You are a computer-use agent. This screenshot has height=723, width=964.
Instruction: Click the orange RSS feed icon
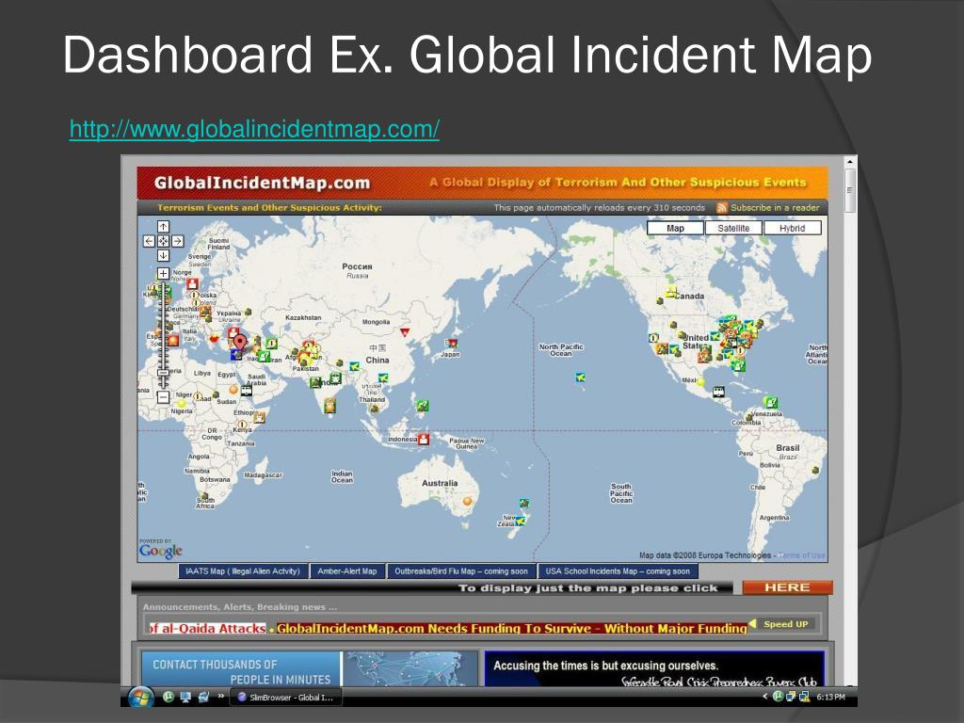[x=722, y=208]
